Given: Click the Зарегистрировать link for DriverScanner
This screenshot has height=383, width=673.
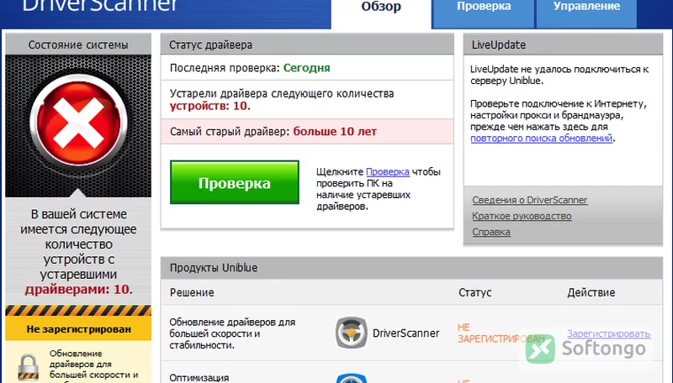Looking at the screenshot, I should 608,333.
